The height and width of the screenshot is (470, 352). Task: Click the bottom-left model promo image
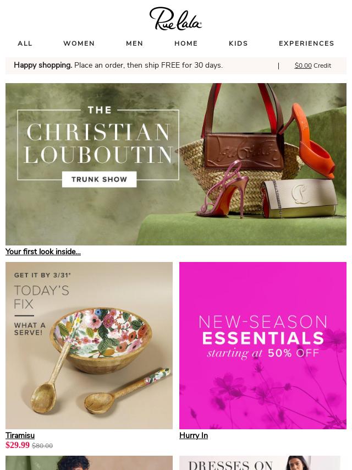(89, 463)
